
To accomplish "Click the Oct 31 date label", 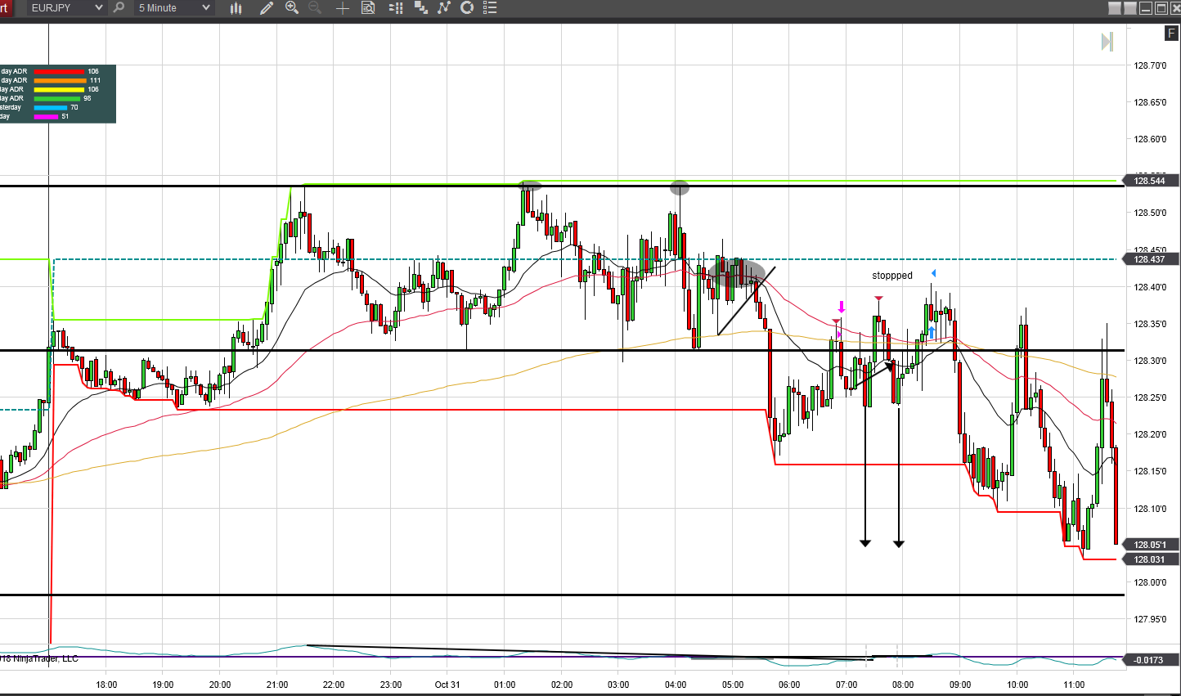I will 447,685.
